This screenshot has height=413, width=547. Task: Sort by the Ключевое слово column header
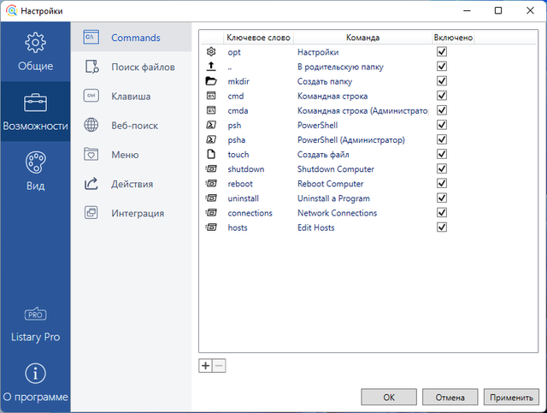tap(258, 38)
